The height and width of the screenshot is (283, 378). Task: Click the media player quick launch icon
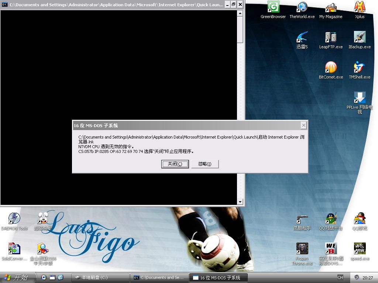pos(44,277)
